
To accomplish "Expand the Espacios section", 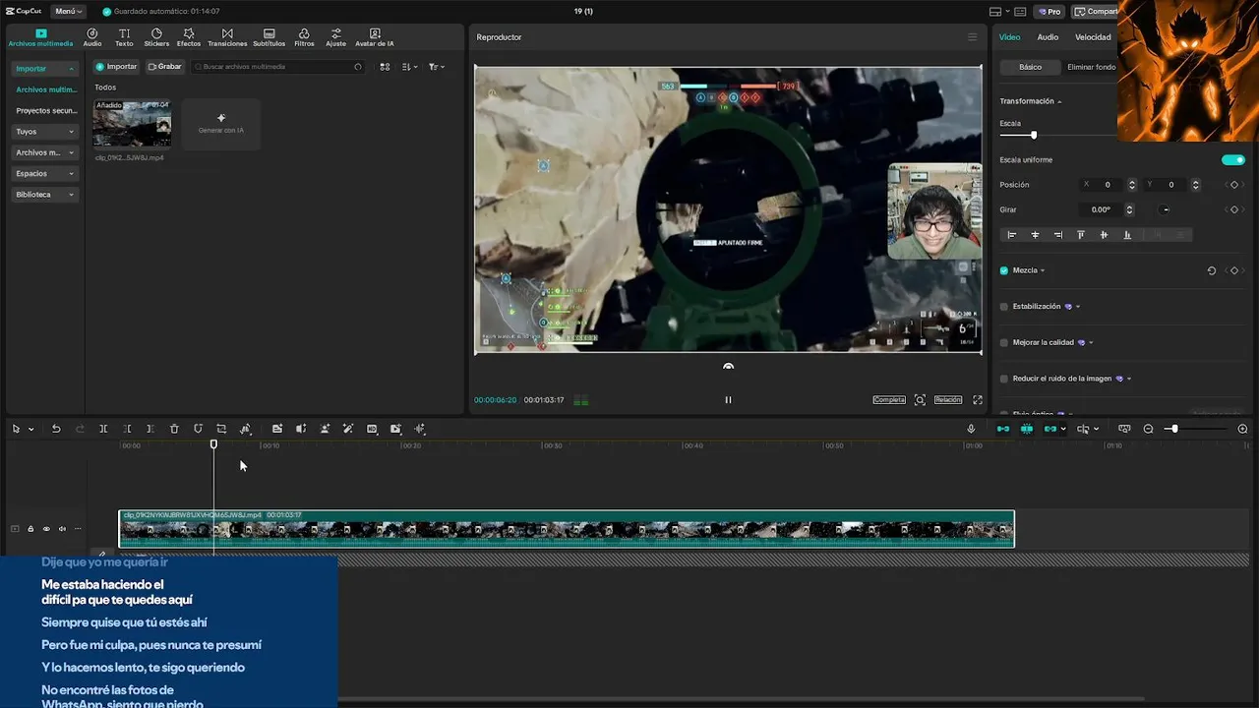I will click(x=44, y=174).
